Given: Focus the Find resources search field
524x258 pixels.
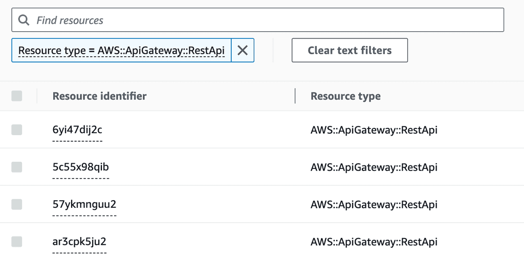Looking at the screenshot, I should click(266, 20).
